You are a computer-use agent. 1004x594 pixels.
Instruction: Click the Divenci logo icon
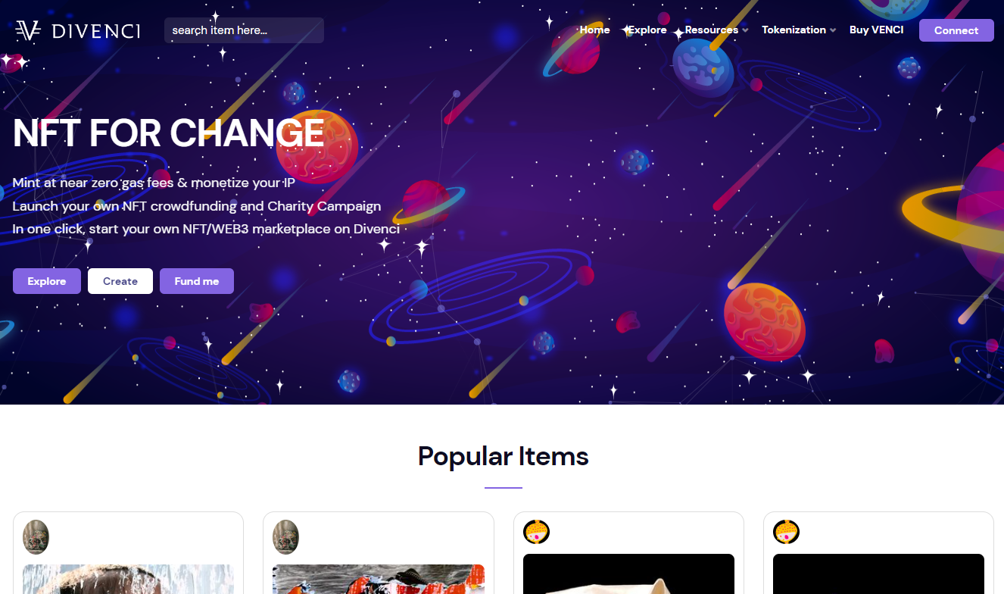[28, 30]
